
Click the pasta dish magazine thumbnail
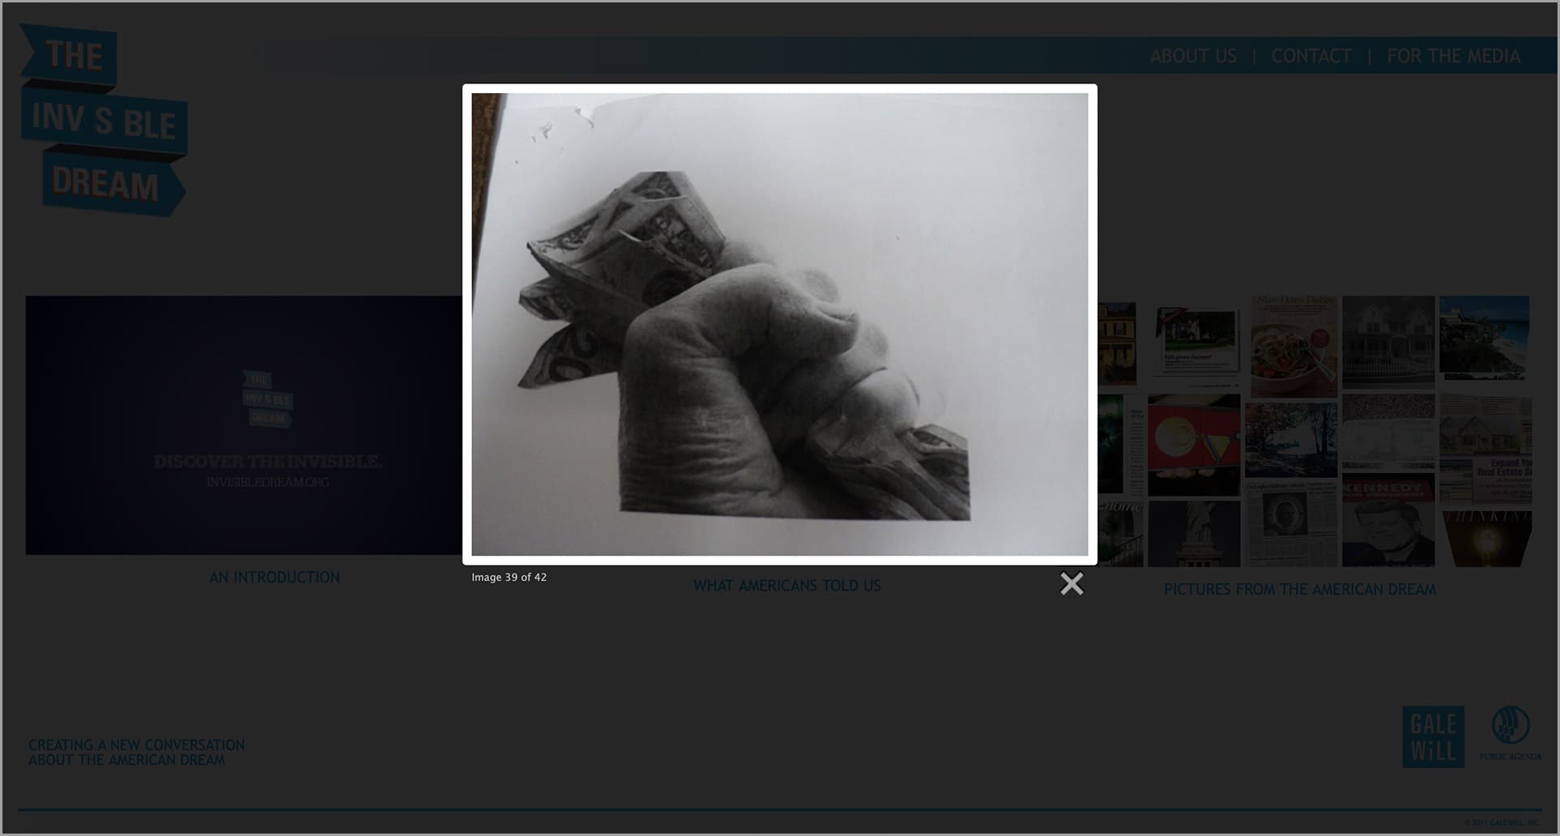pos(1294,343)
